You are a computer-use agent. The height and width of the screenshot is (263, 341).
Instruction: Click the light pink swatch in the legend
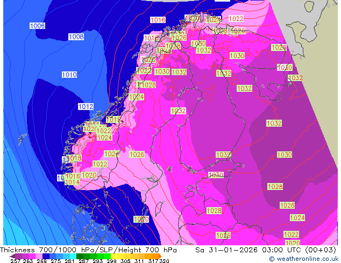tap(39, 256)
